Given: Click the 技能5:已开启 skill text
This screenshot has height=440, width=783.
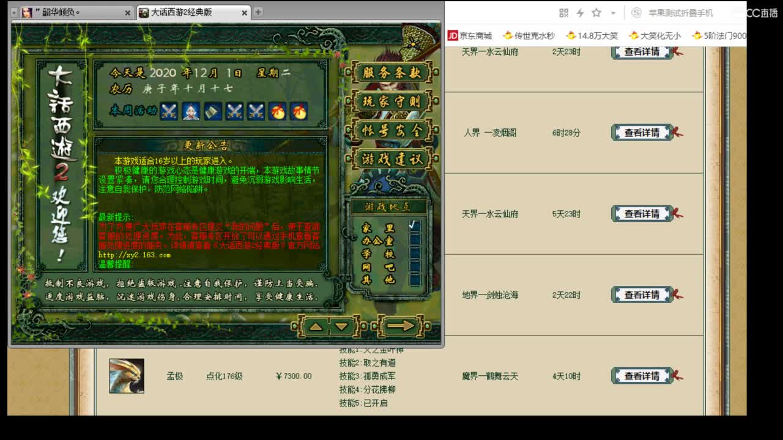Looking at the screenshot, I should 363,403.
